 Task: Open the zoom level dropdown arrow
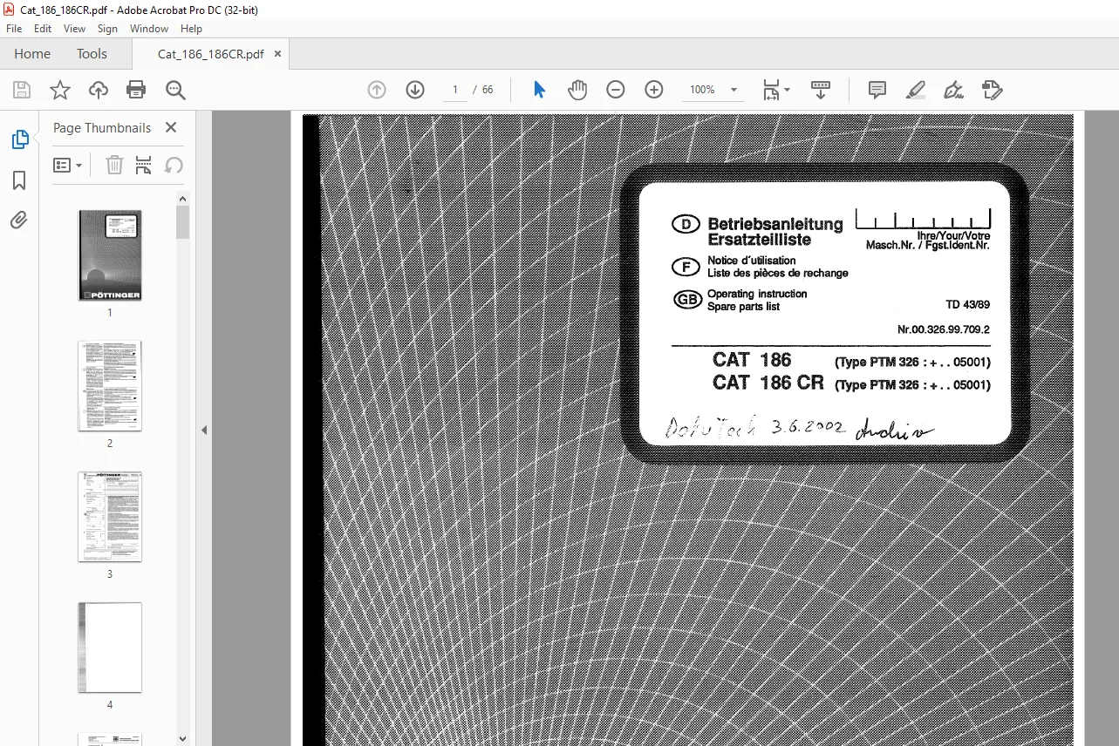[x=733, y=90]
